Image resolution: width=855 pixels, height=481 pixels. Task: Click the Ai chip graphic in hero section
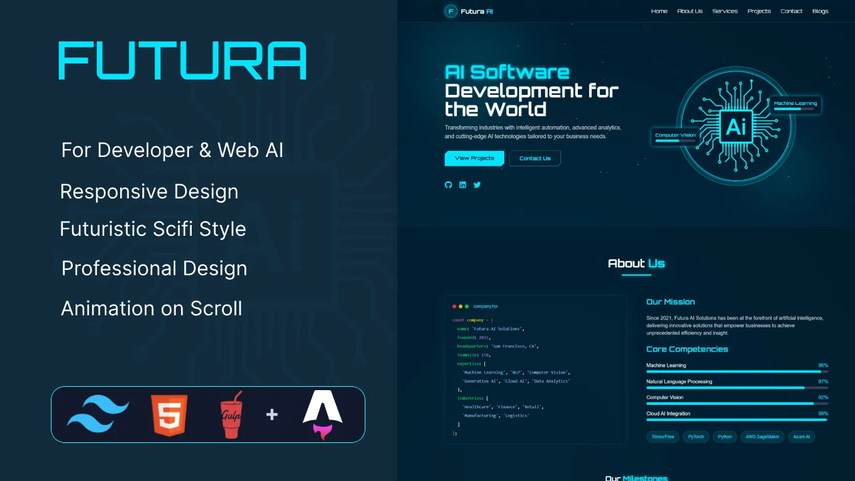[x=736, y=126]
